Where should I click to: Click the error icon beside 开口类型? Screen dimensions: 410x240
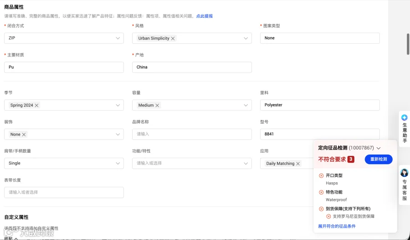321,175
